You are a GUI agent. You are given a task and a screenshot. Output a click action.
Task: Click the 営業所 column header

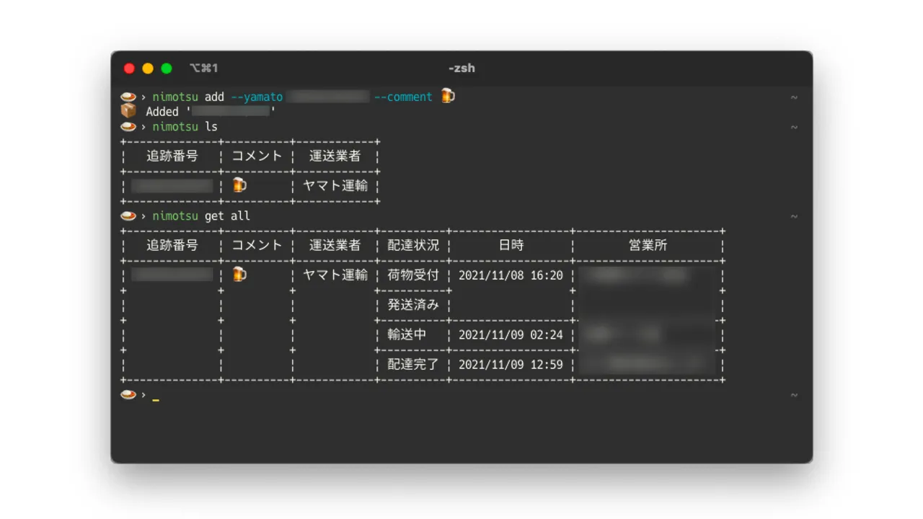tap(648, 245)
